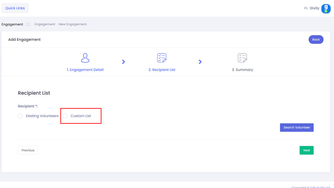The height and width of the screenshot is (188, 334).
Task: Click chevron arrow after Engagement Detail step
Action: pos(124,62)
